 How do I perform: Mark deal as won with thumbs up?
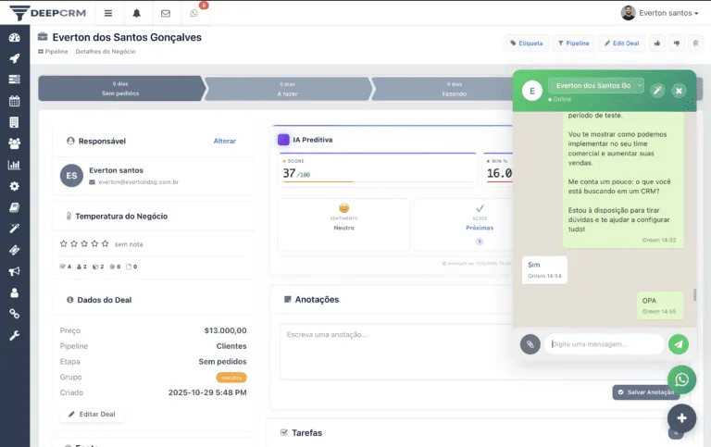coord(657,43)
